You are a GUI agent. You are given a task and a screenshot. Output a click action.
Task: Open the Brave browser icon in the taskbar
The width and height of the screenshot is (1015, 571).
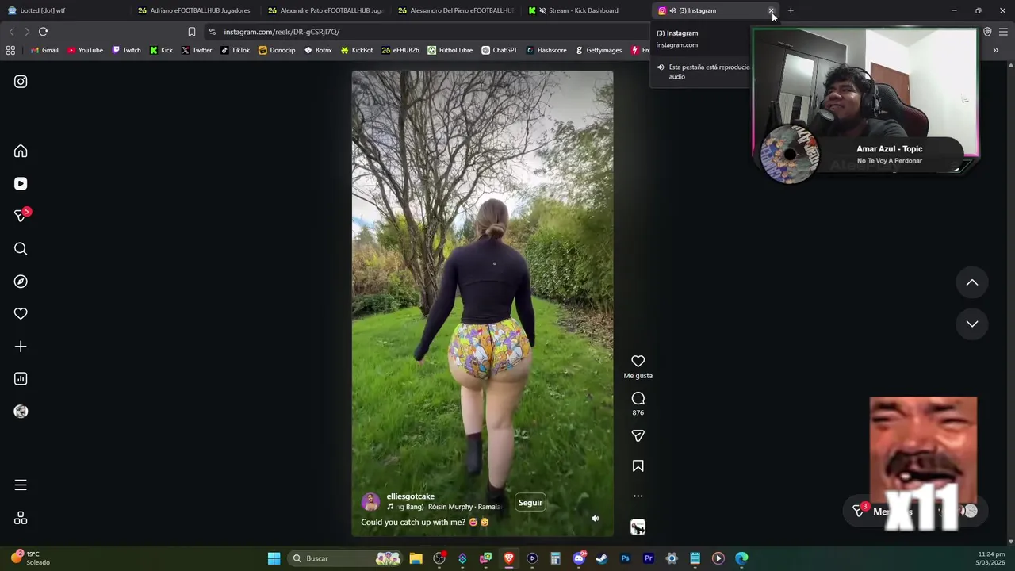coord(508,558)
